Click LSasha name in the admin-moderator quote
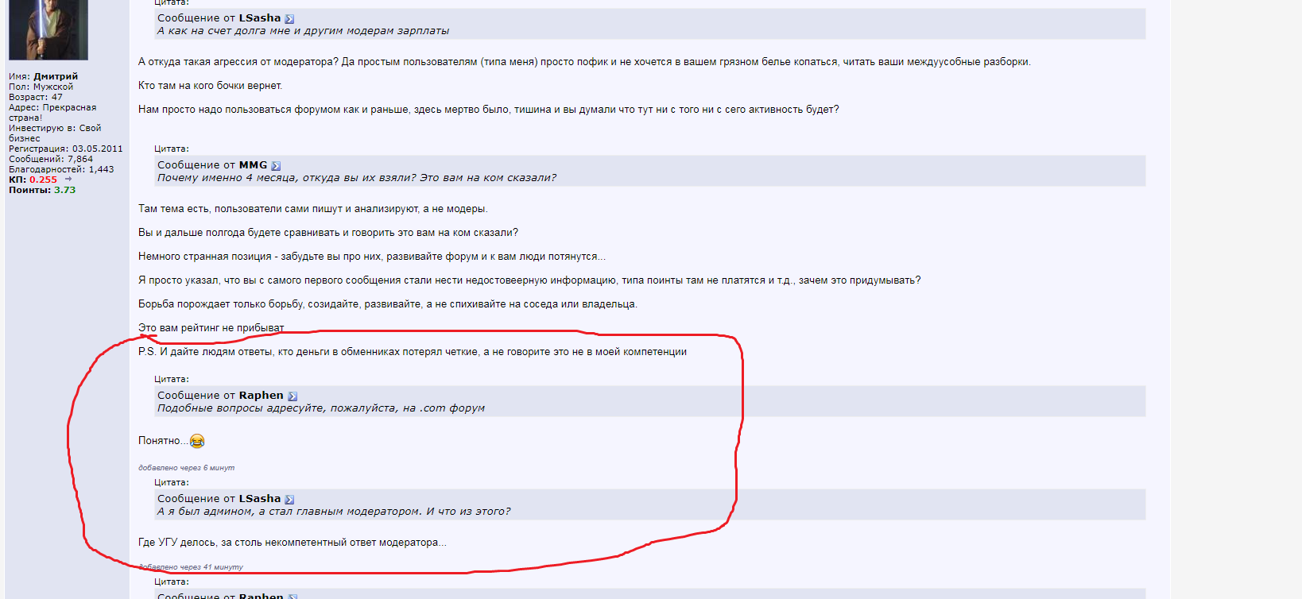This screenshot has height=599, width=1302. click(260, 499)
